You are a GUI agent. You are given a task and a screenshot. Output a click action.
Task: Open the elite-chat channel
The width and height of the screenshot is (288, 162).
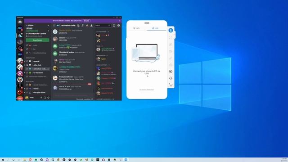click(x=37, y=65)
